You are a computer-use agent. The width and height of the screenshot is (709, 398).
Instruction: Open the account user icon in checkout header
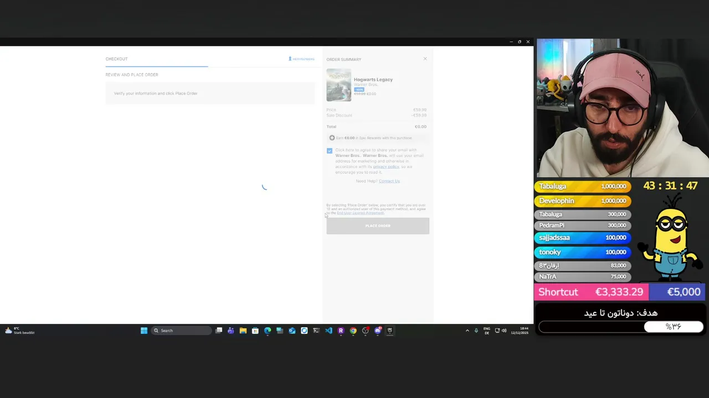tap(290, 59)
